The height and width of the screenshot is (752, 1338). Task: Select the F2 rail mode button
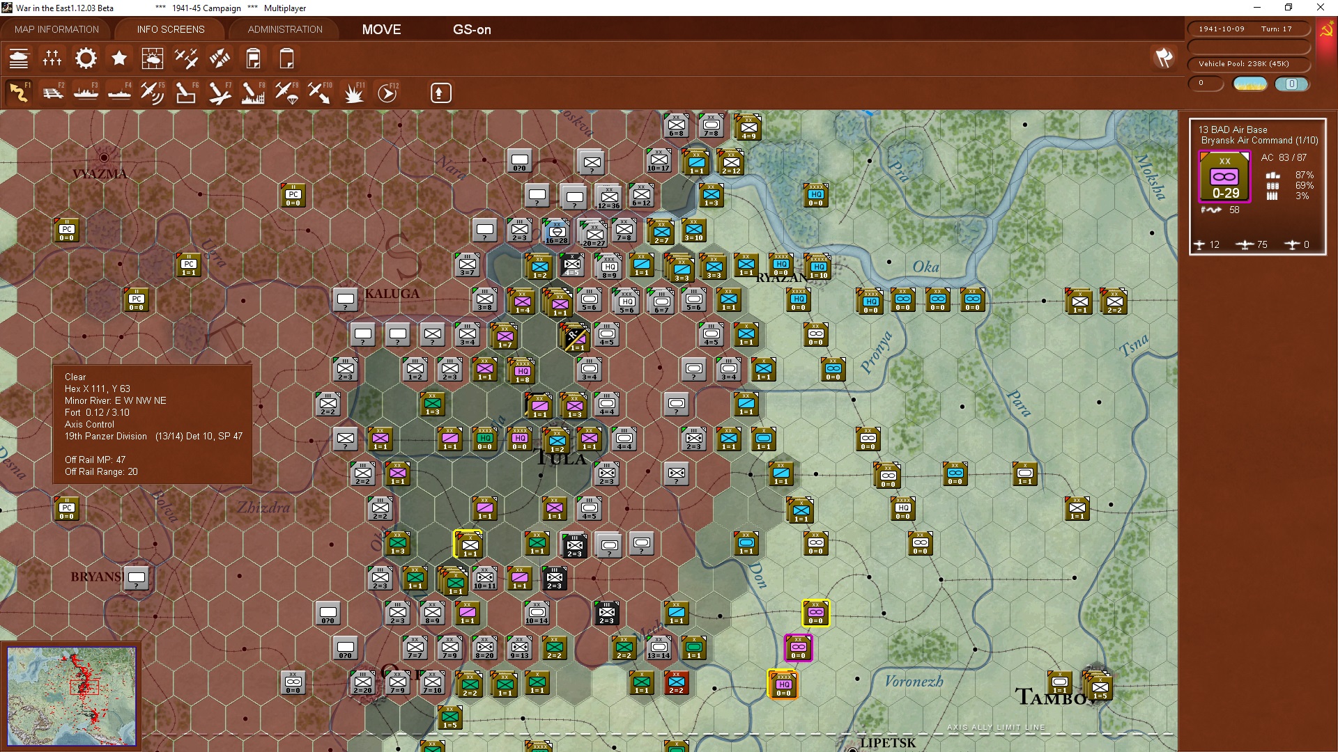coord(52,93)
